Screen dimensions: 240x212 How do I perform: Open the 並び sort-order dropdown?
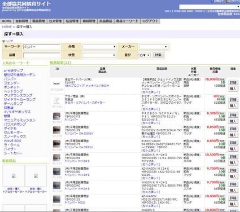145,55
